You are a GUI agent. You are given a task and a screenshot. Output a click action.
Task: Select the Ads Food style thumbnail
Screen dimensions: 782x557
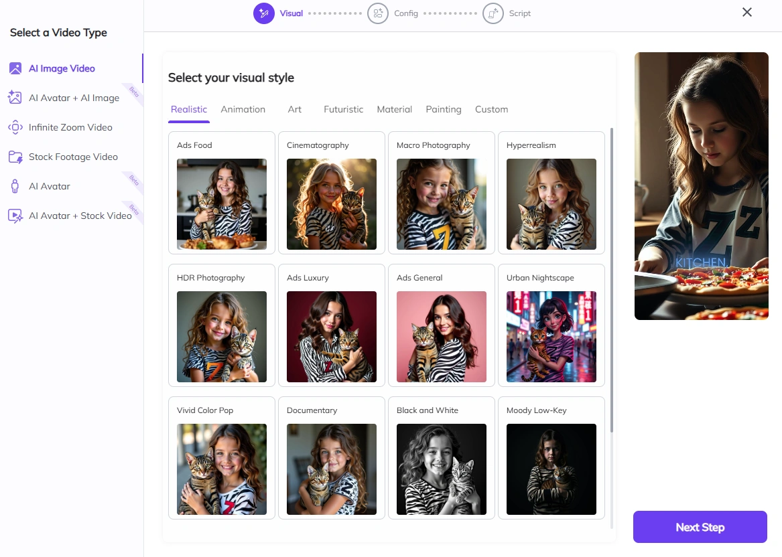click(x=221, y=204)
